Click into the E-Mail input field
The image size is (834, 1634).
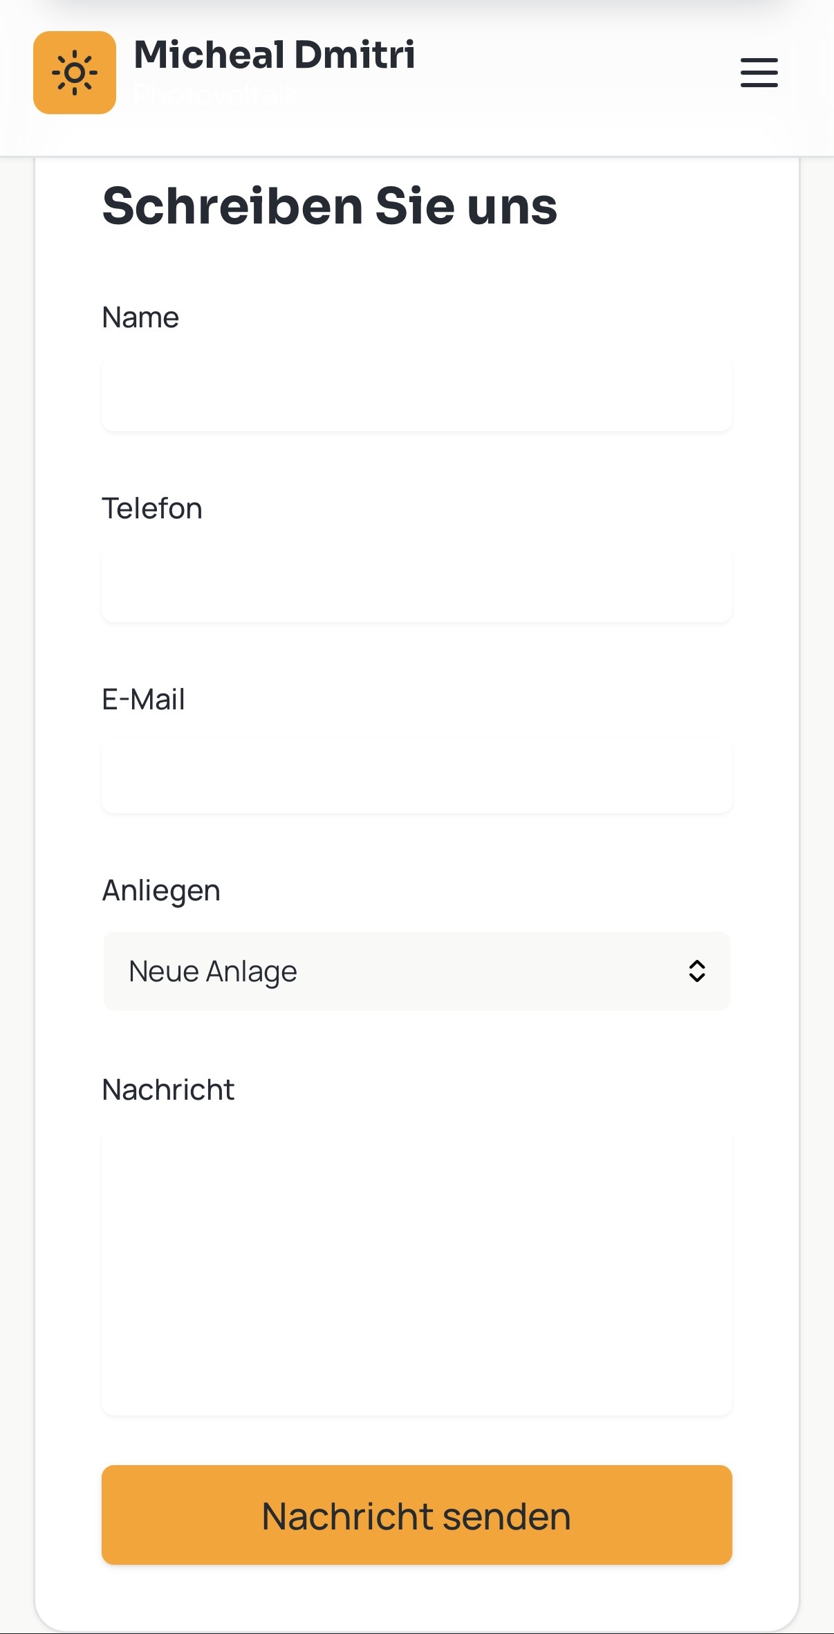pyautogui.click(x=416, y=776)
